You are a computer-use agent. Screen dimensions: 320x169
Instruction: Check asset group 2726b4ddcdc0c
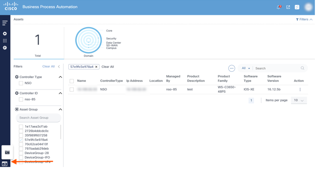[x=21, y=131]
